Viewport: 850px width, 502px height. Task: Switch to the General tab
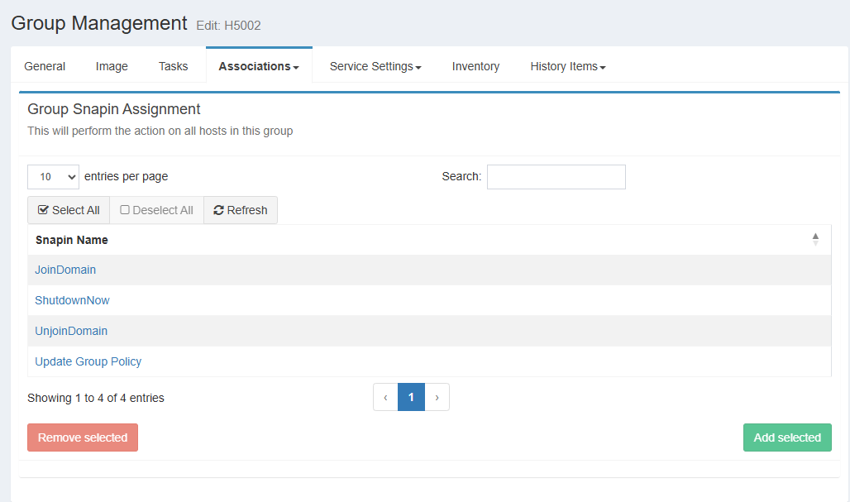(45, 66)
